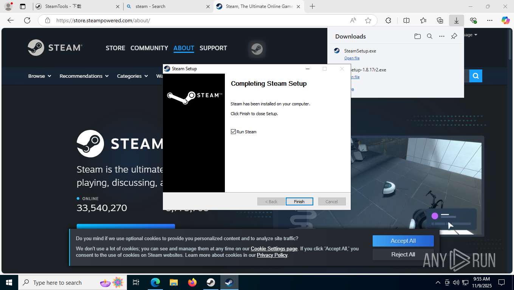Click the Windows Start button
This screenshot has height=290, width=514.
[9, 282]
